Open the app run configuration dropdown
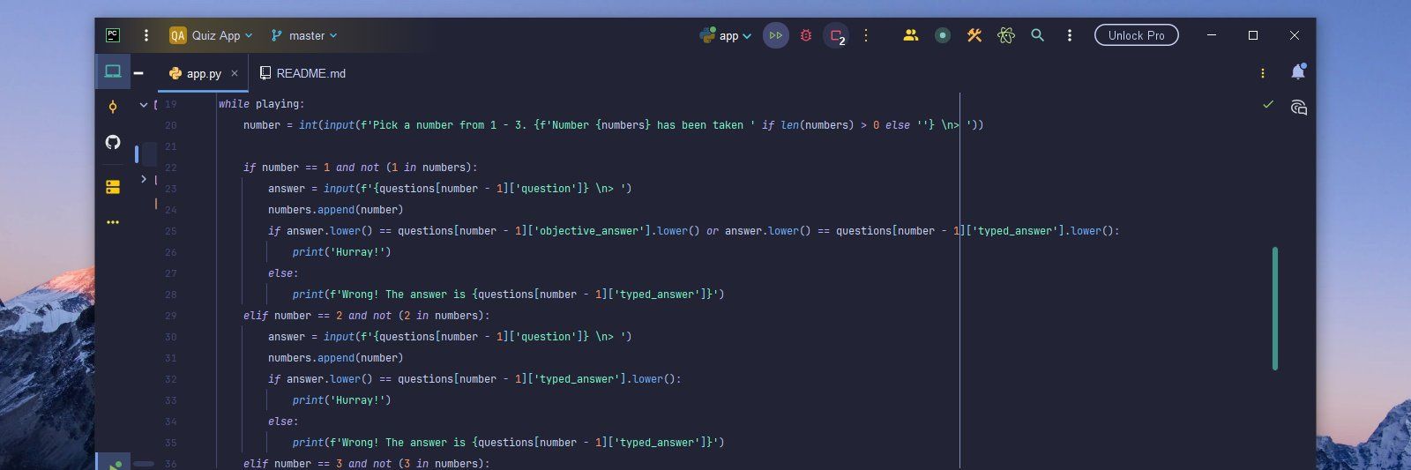Viewport: 1411px width, 470px height. click(x=726, y=35)
